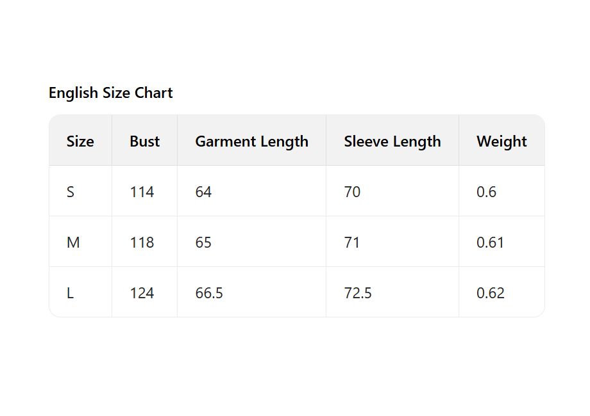Screen dimensions: 590x416
Task: Click the M size row label
Action: 73,243
